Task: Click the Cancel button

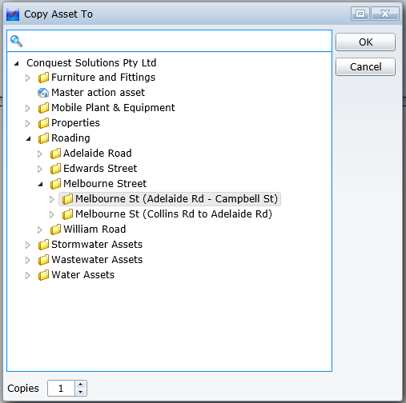Action: tap(365, 66)
